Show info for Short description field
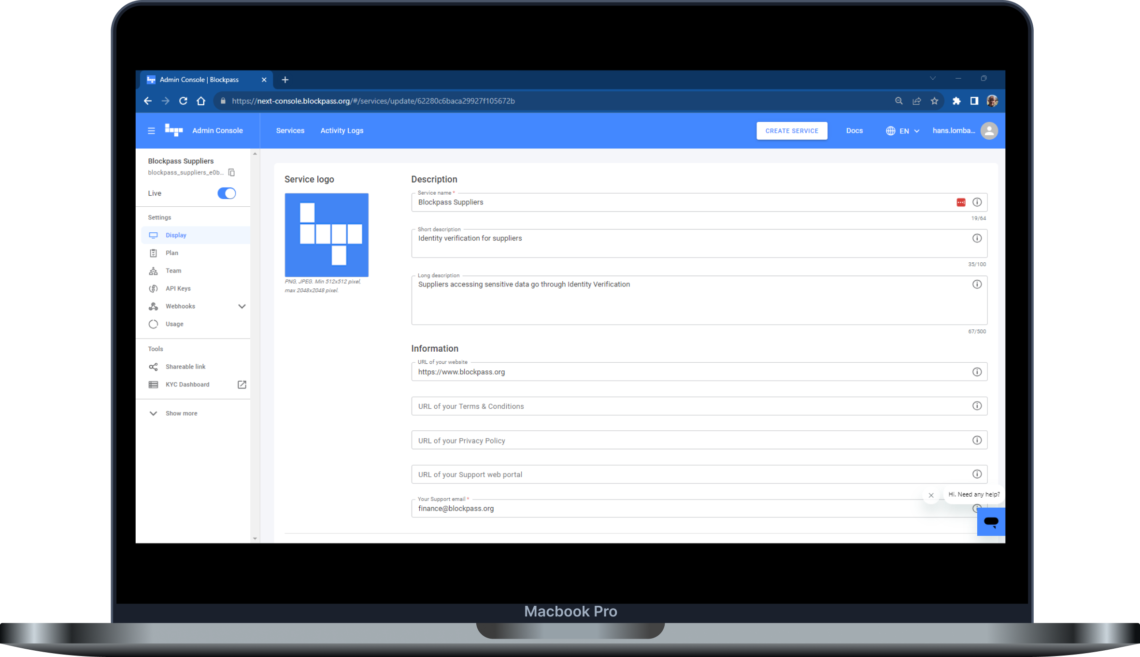1140x657 pixels. click(977, 238)
